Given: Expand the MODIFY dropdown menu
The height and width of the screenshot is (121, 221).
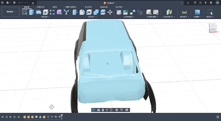Looking at the screenshot, I should click(x=92, y=17).
